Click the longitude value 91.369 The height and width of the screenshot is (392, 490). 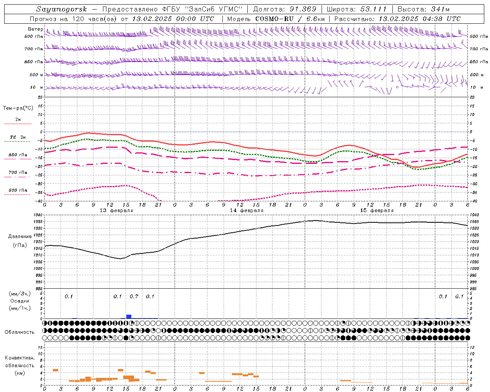pyautogui.click(x=303, y=9)
